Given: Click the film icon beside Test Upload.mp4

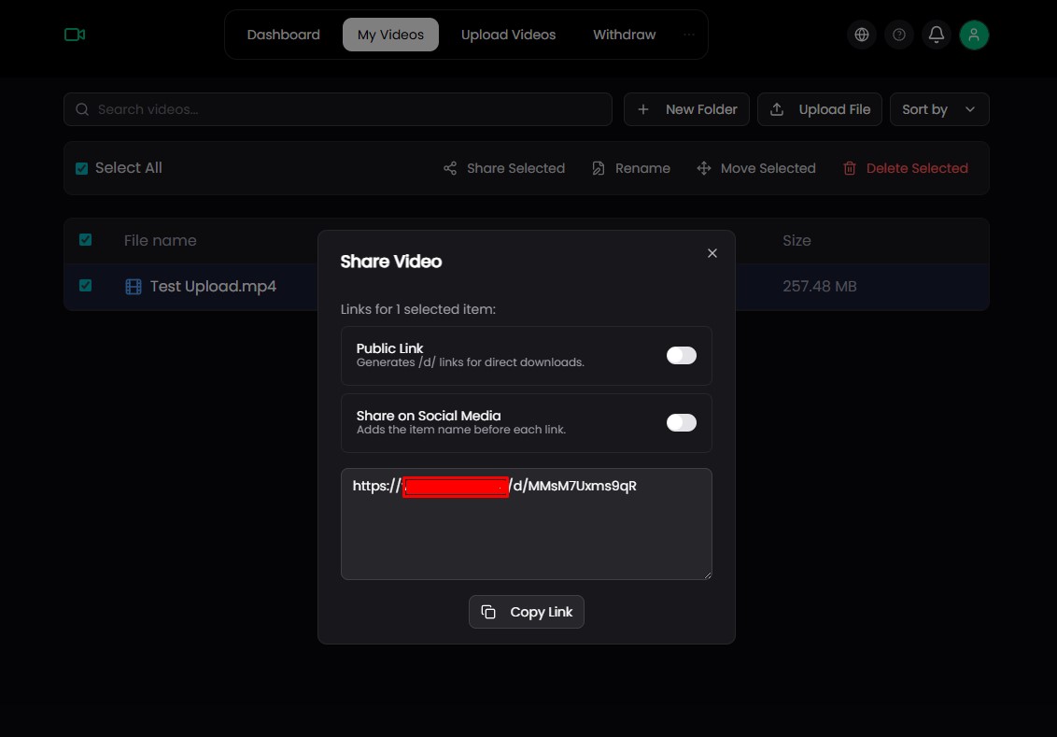Looking at the screenshot, I should [x=134, y=287].
